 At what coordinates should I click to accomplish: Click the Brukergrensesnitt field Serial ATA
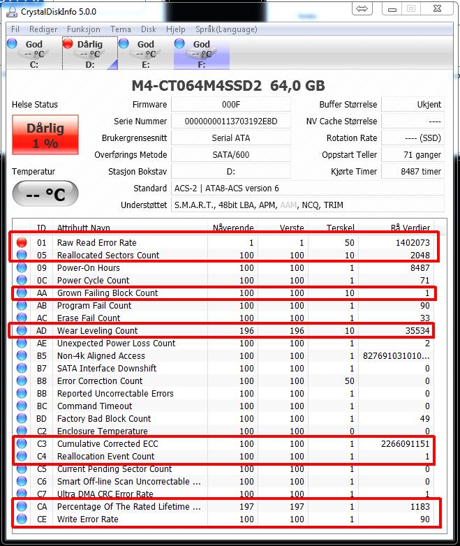click(x=231, y=138)
